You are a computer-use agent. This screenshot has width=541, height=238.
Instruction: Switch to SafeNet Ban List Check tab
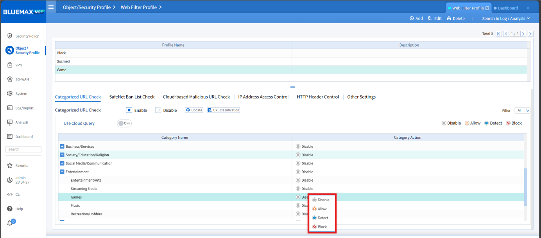[132, 97]
